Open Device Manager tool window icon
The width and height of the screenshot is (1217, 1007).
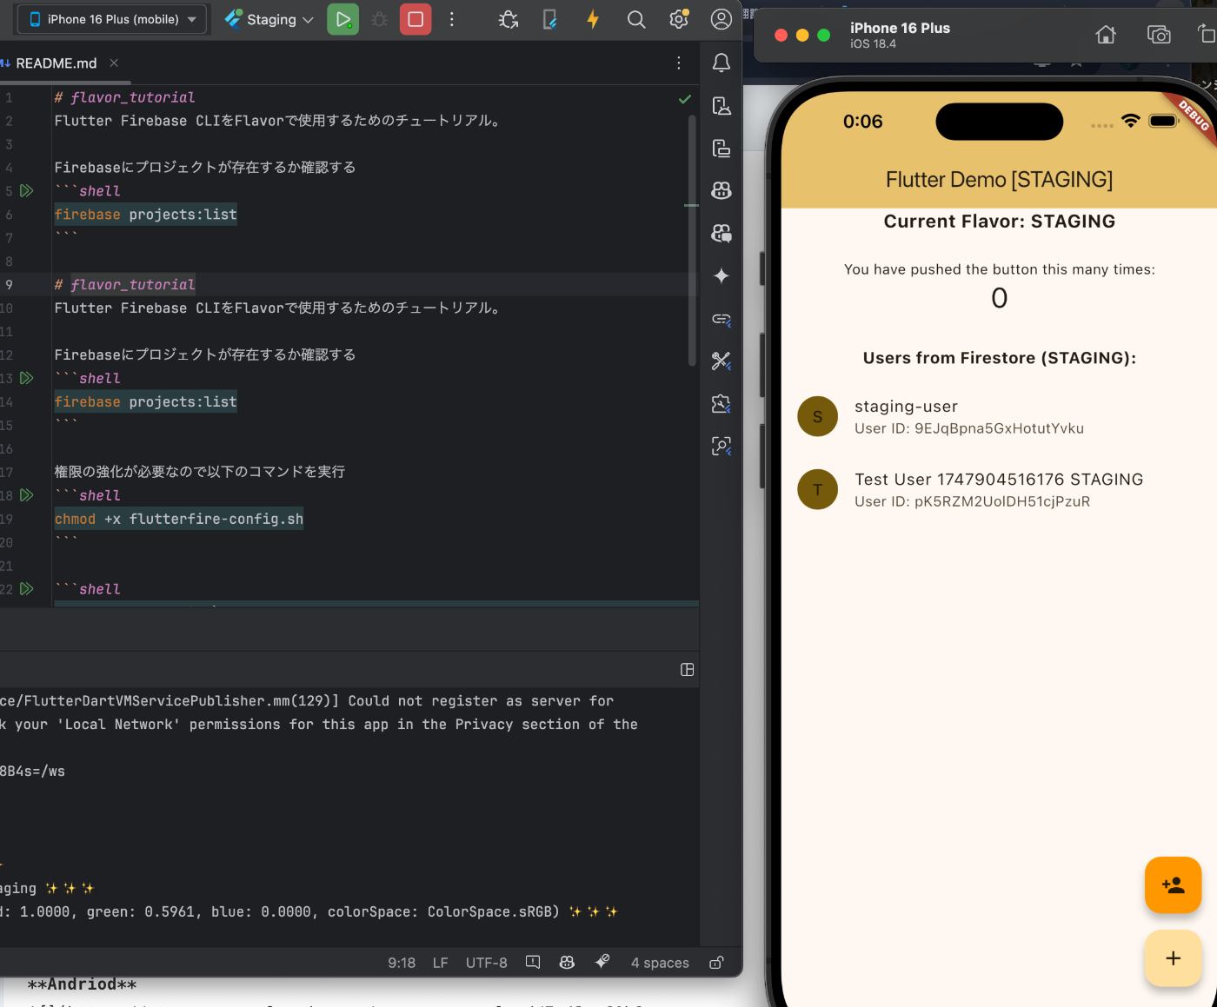point(722,105)
